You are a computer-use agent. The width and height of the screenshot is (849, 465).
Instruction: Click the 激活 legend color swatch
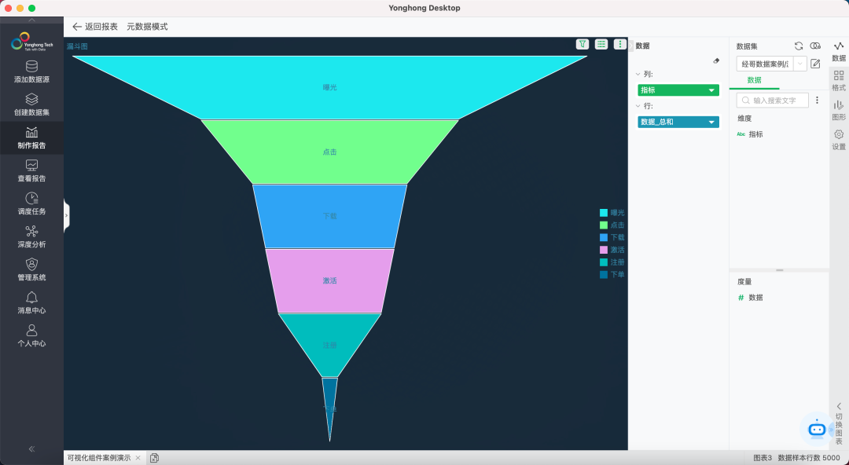[604, 250]
